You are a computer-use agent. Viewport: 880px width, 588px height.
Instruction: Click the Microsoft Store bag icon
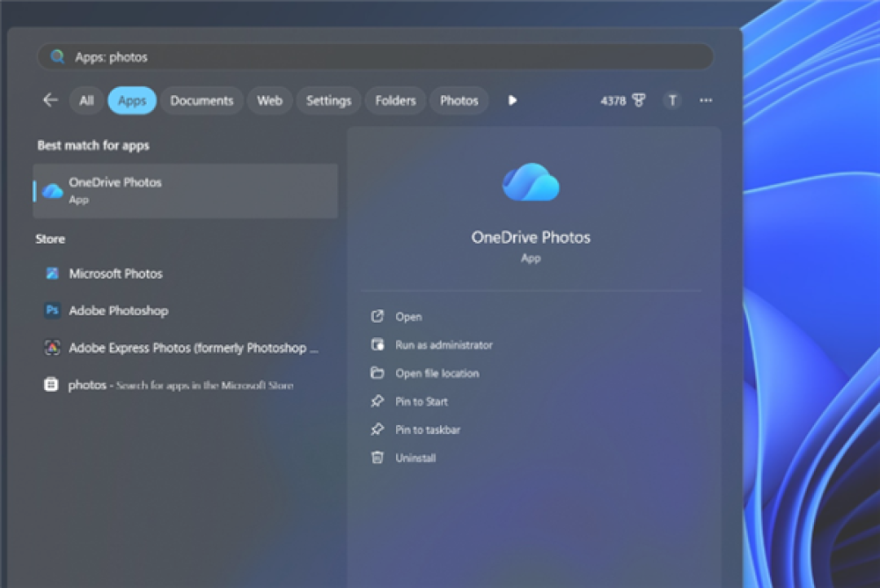tap(51, 385)
